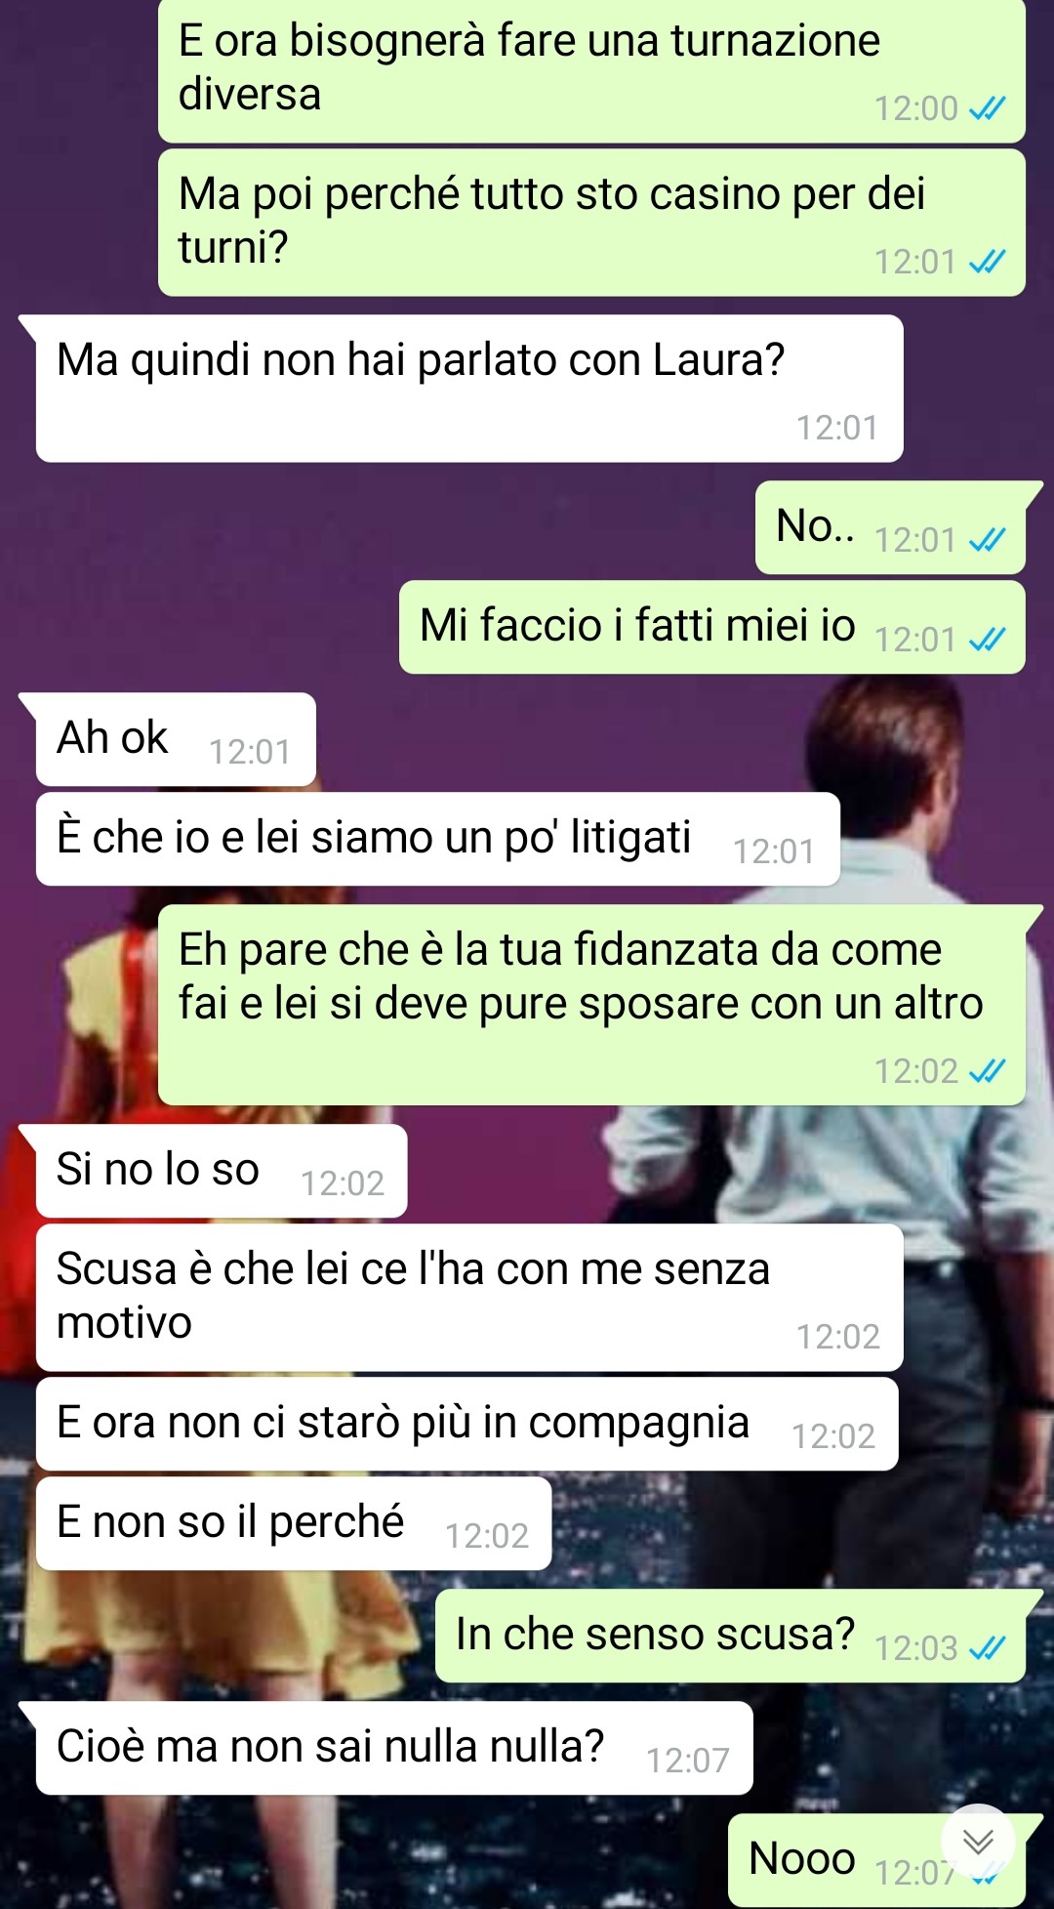Tap message 'È che io e lei siamo un po' litigati'
Viewport: 1054px width, 1909px height.
click(x=437, y=839)
